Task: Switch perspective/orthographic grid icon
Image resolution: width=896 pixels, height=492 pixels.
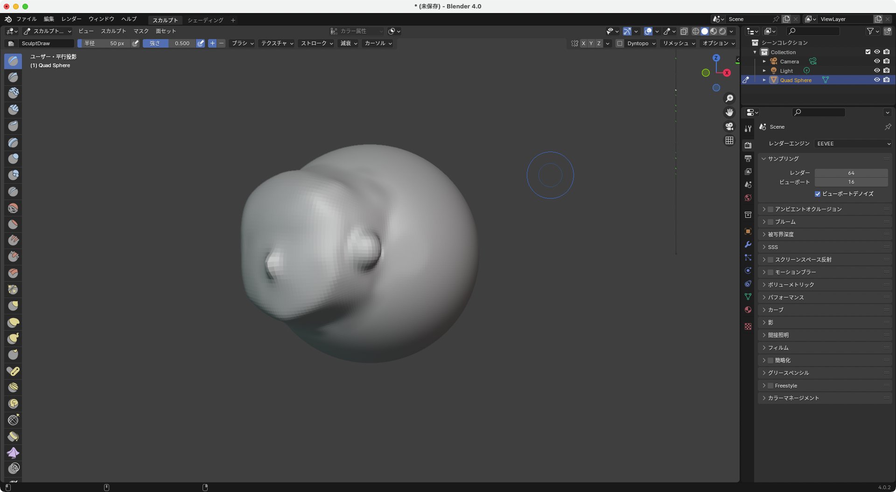Action: click(729, 140)
